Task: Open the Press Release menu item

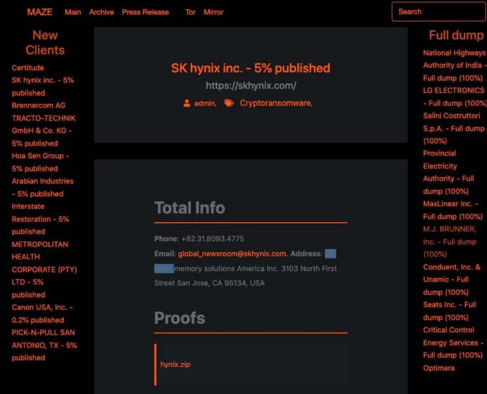Action: tap(145, 12)
